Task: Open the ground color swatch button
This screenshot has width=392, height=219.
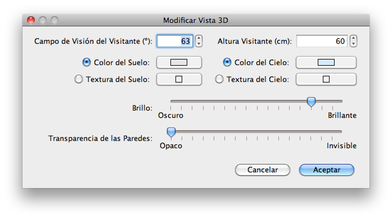Action: [x=179, y=62]
